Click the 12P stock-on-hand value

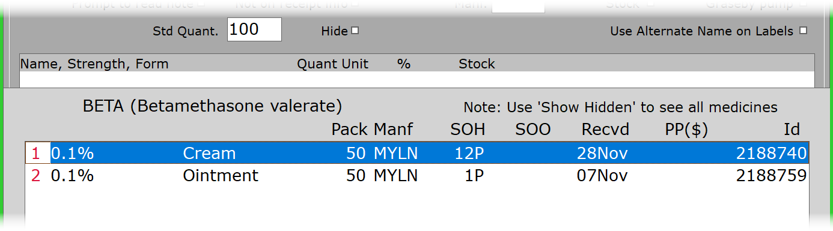pos(469,154)
